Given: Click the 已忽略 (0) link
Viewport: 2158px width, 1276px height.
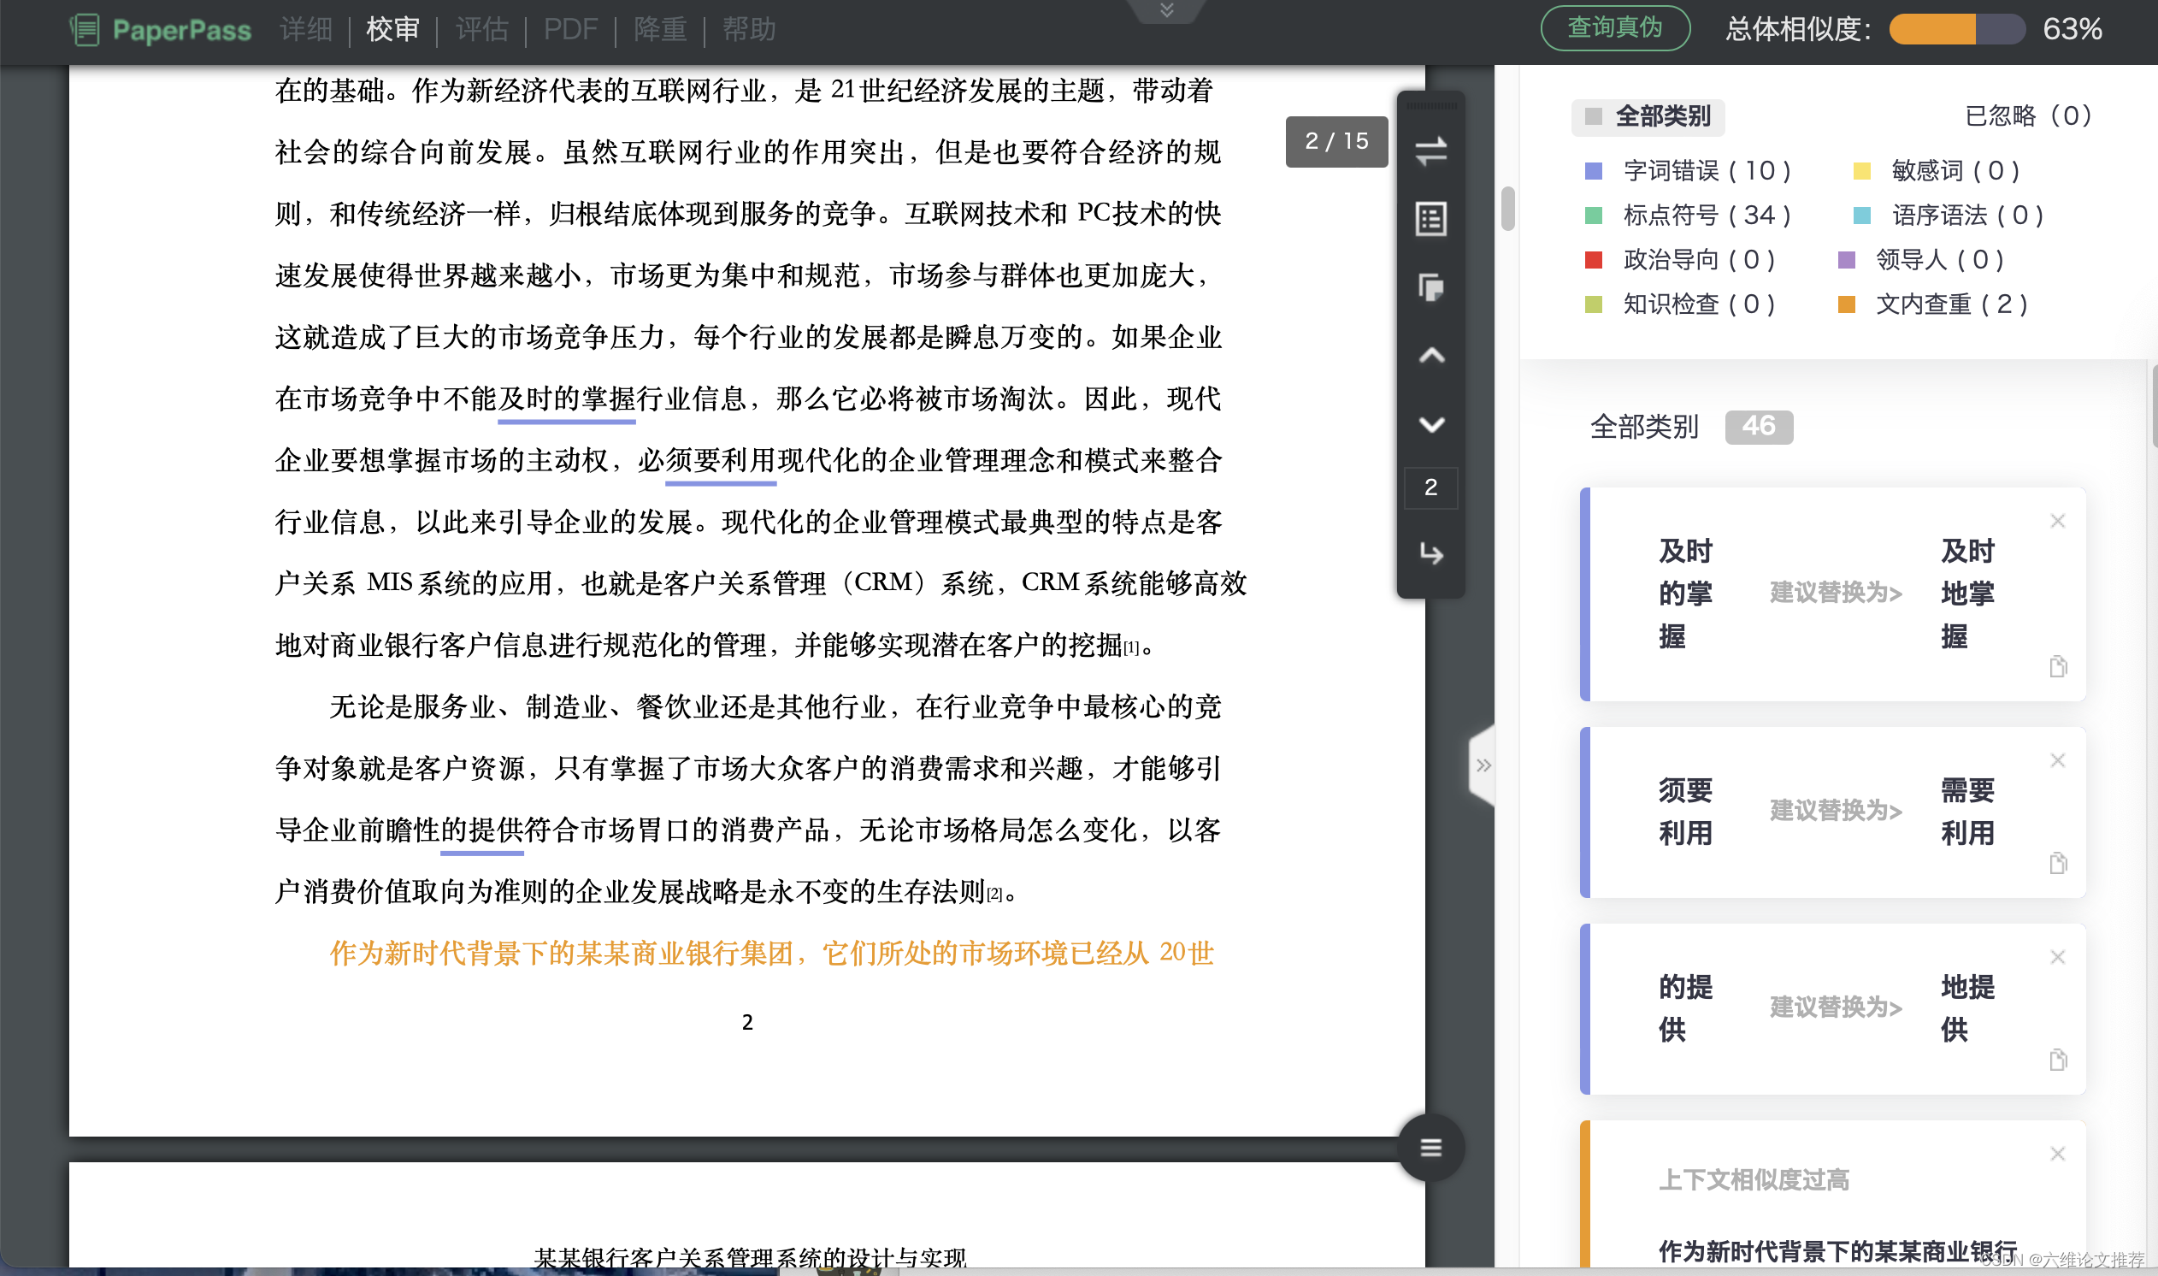Looking at the screenshot, I should (2028, 116).
